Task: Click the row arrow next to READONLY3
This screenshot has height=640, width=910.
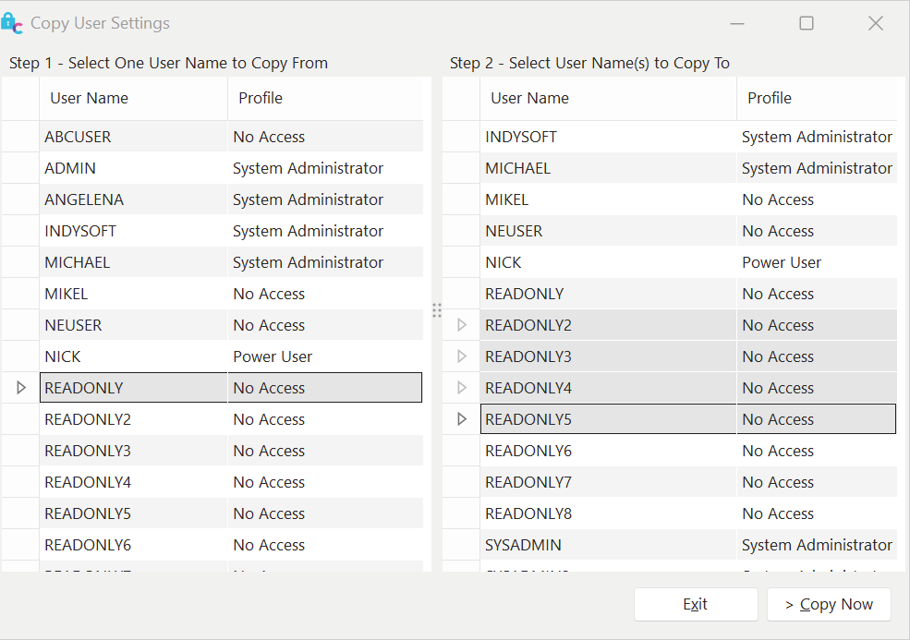Action: pyautogui.click(x=462, y=356)
